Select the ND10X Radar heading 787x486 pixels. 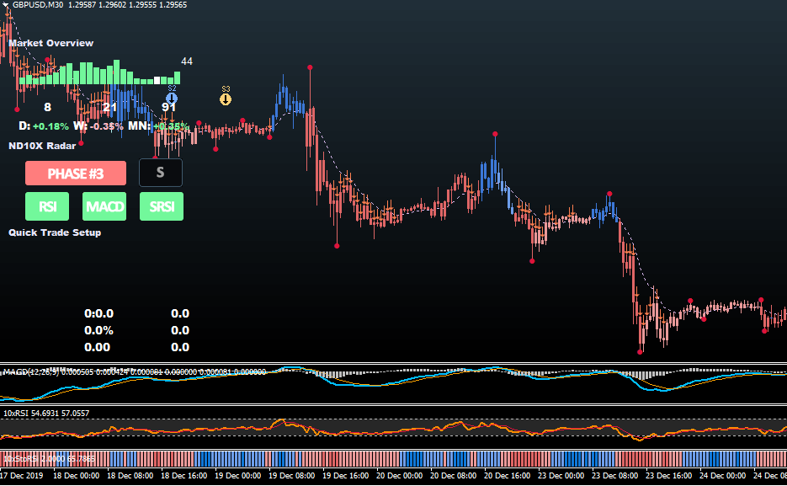(x=42, y=145)
